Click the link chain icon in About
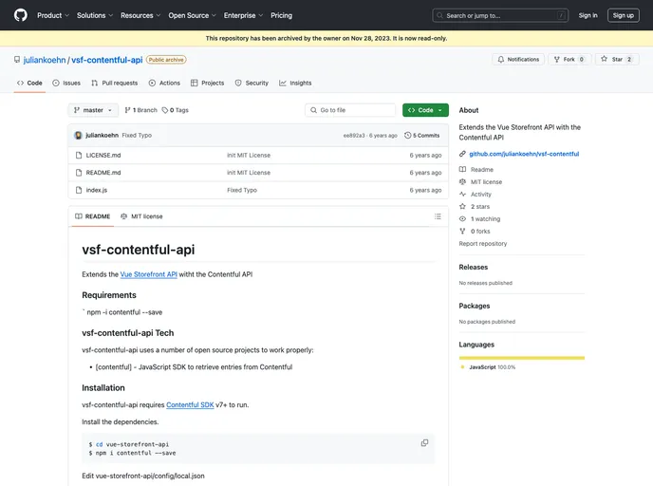This screenshot has height=486, width=653. (x=462, y=154)
